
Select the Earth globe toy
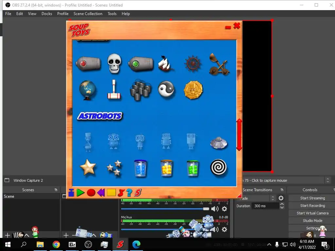[x=87, y=90]
